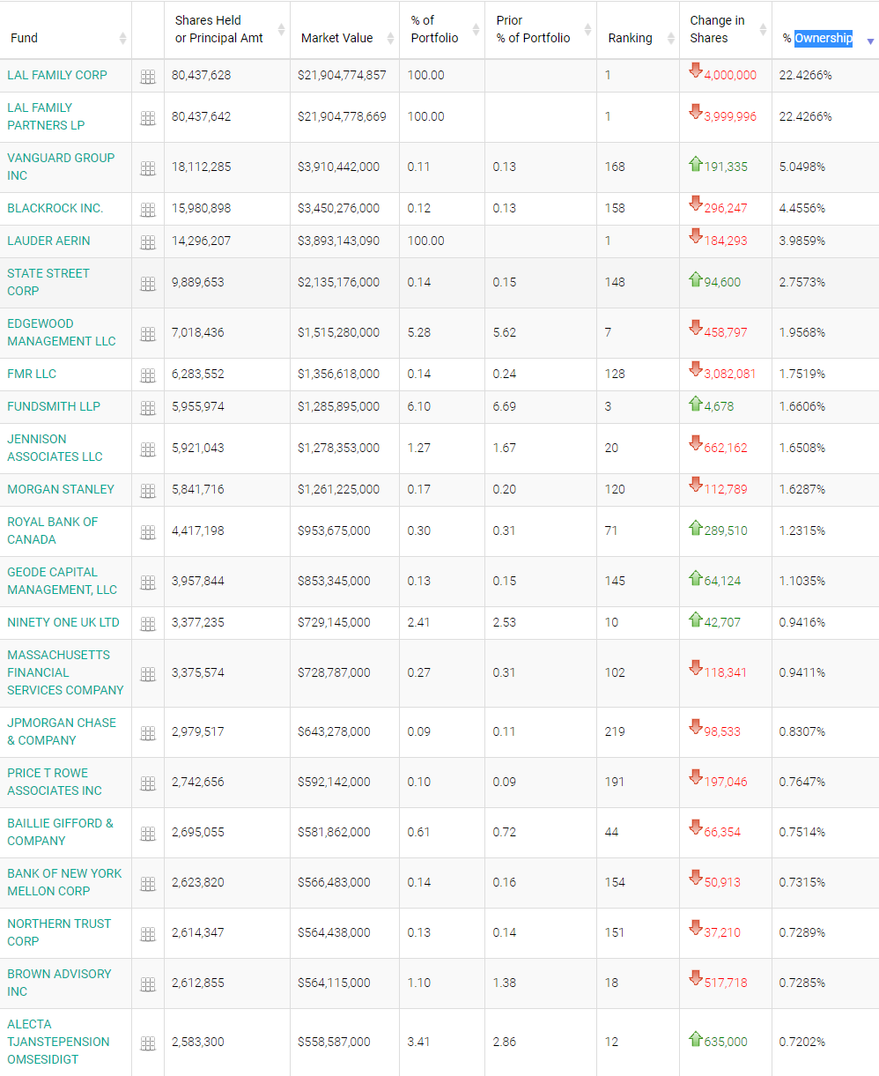Open grid icon for PRICE T ROWE ASSOCIATES row
Image resolution: width=879 pixels, height=1076 pixels.
148,783
